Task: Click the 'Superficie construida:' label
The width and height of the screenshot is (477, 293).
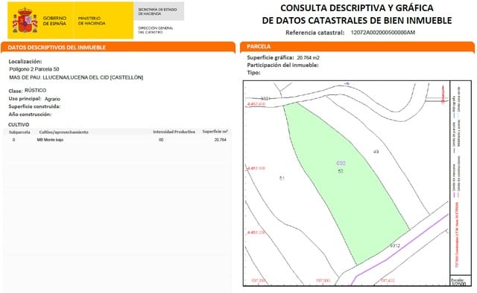Action: (x=34, y=106)
